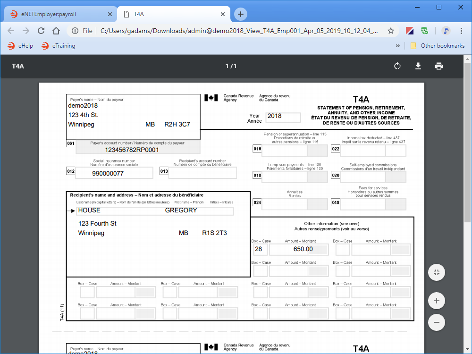
Task: Rotate the PDF document clockwise
Action: 397,66
